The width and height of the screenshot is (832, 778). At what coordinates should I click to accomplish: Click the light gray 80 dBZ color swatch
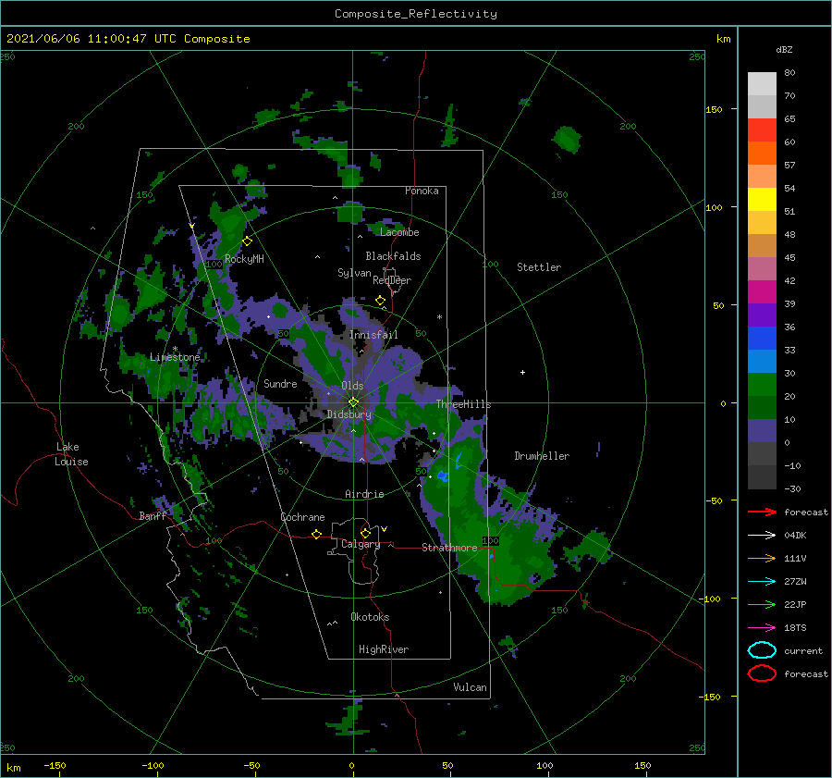762,83
